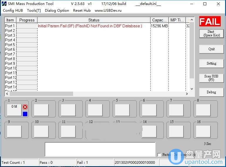Open the Config HUB menu
This screenshot has height=167, width=226.
13,10
